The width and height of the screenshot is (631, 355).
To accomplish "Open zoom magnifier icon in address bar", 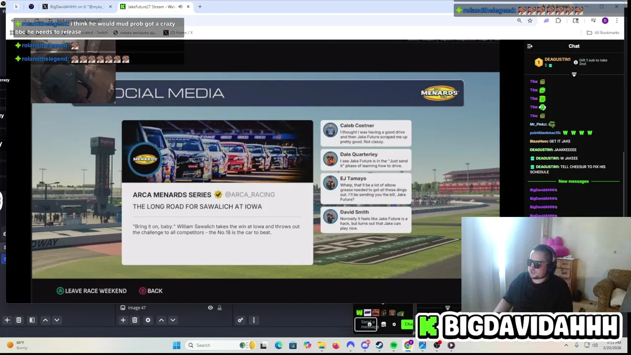I will click(519, 21).
